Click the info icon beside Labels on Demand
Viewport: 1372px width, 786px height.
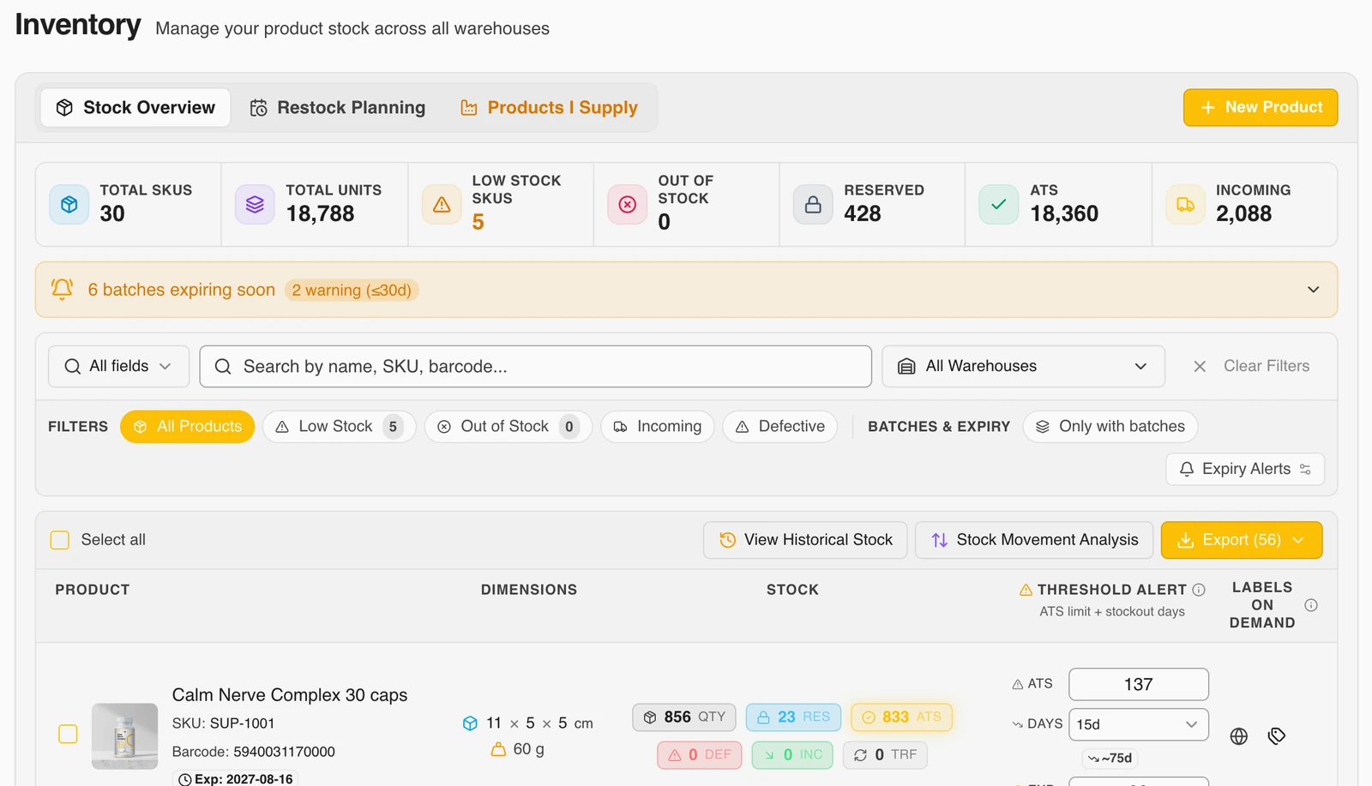point(1311,605)
